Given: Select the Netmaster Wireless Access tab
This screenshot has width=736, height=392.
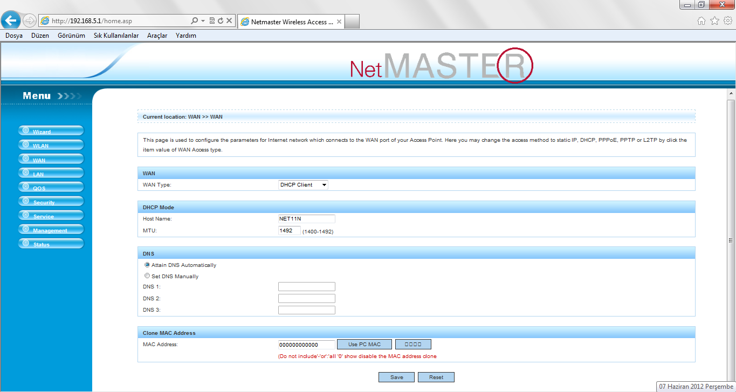Looking at the screenshot, I should 290,22.
